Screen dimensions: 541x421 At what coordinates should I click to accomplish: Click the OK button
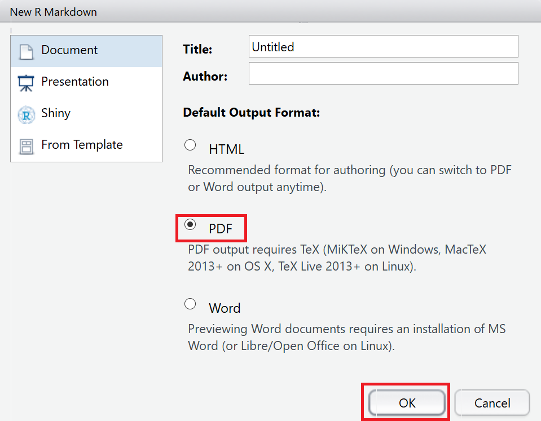point(407,402)
